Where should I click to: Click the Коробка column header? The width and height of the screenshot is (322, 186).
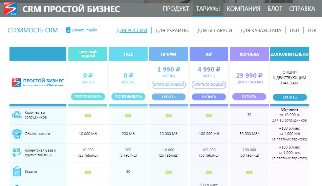coord(249,54)
